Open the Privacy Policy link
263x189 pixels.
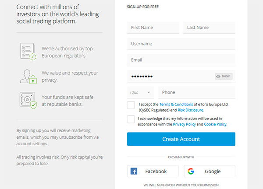(x=184, y=124)
